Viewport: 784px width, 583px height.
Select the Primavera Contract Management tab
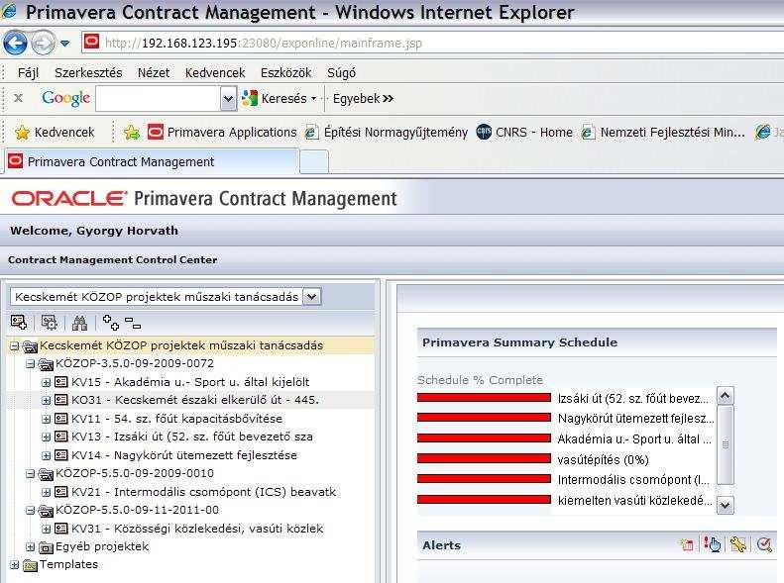[x=150, y=161]
